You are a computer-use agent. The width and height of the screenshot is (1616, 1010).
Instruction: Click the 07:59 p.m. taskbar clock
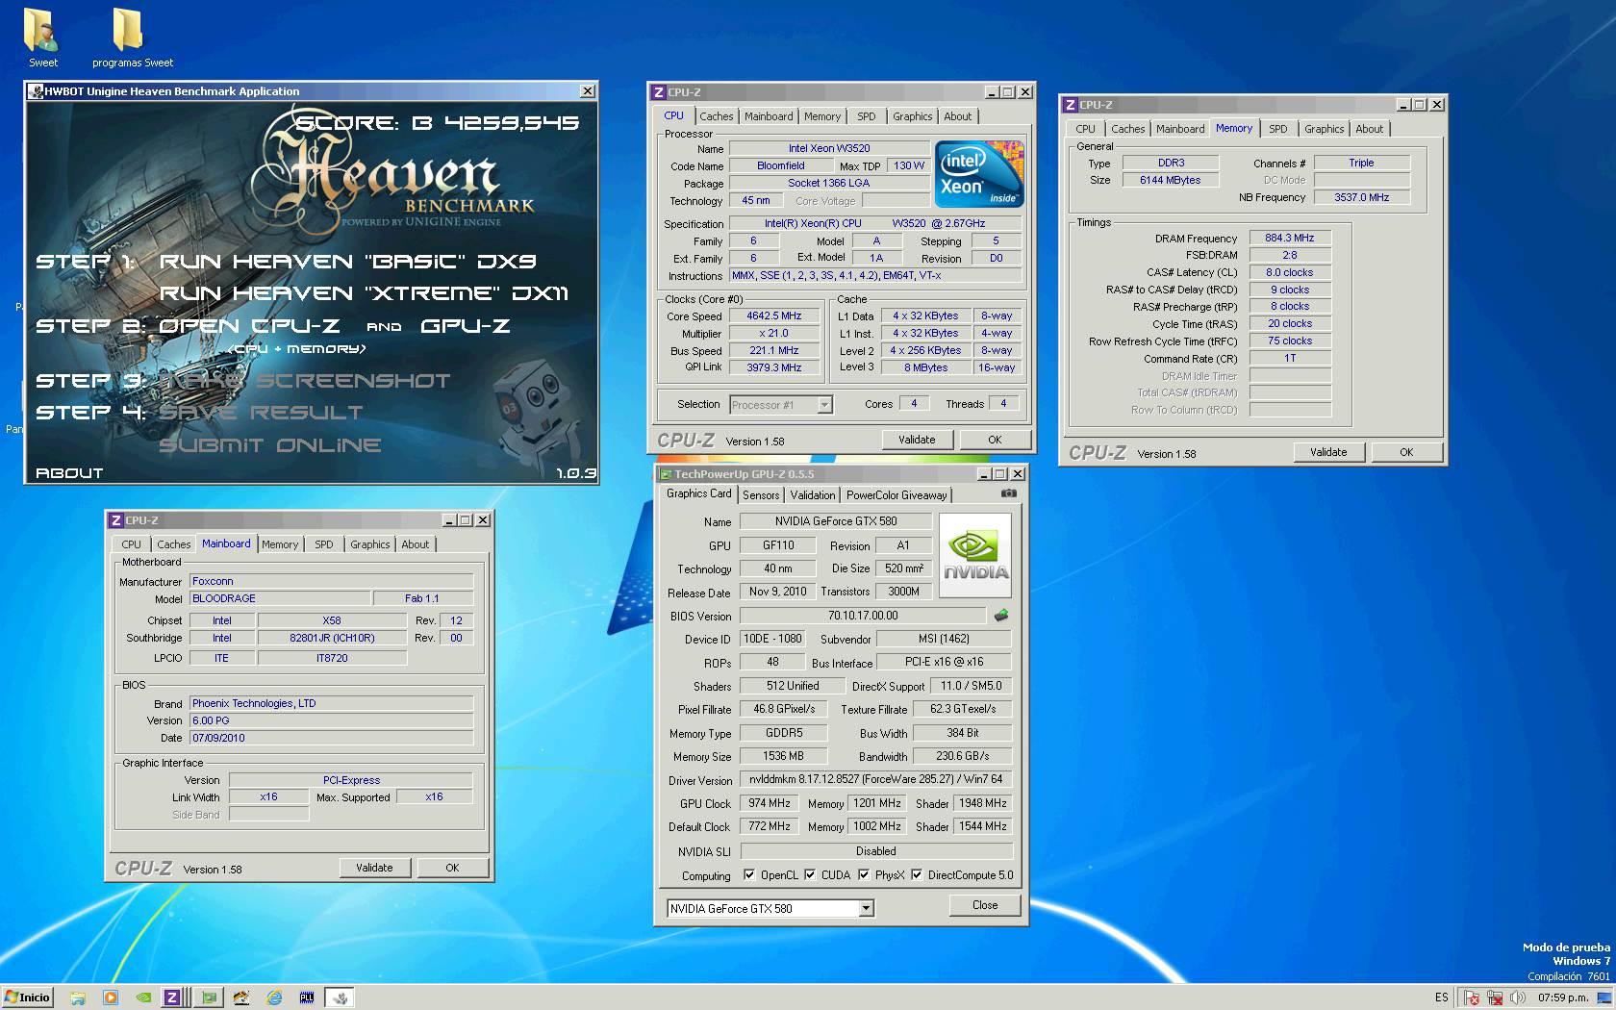pos(1563,997)
